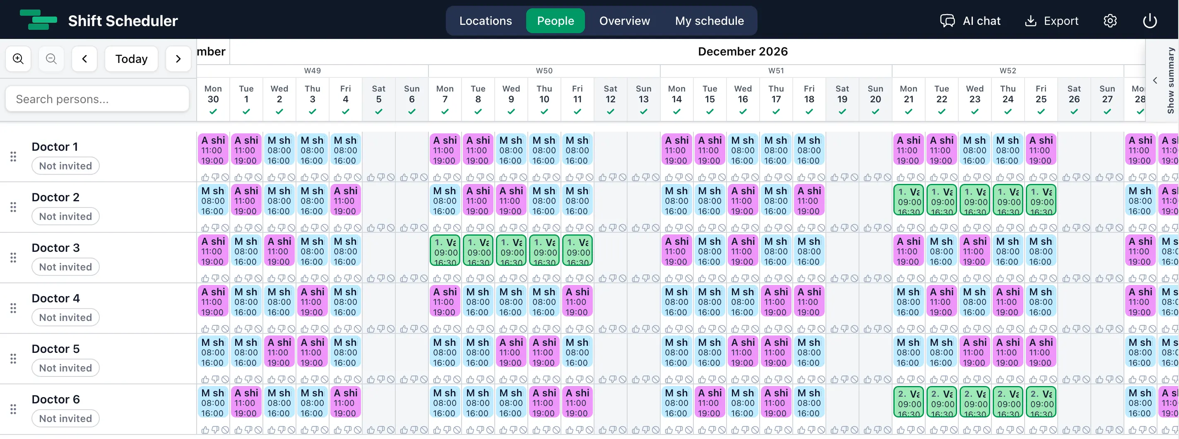
Task: Click Not invited badge for Doctor 6
Action: click(65, 418)
